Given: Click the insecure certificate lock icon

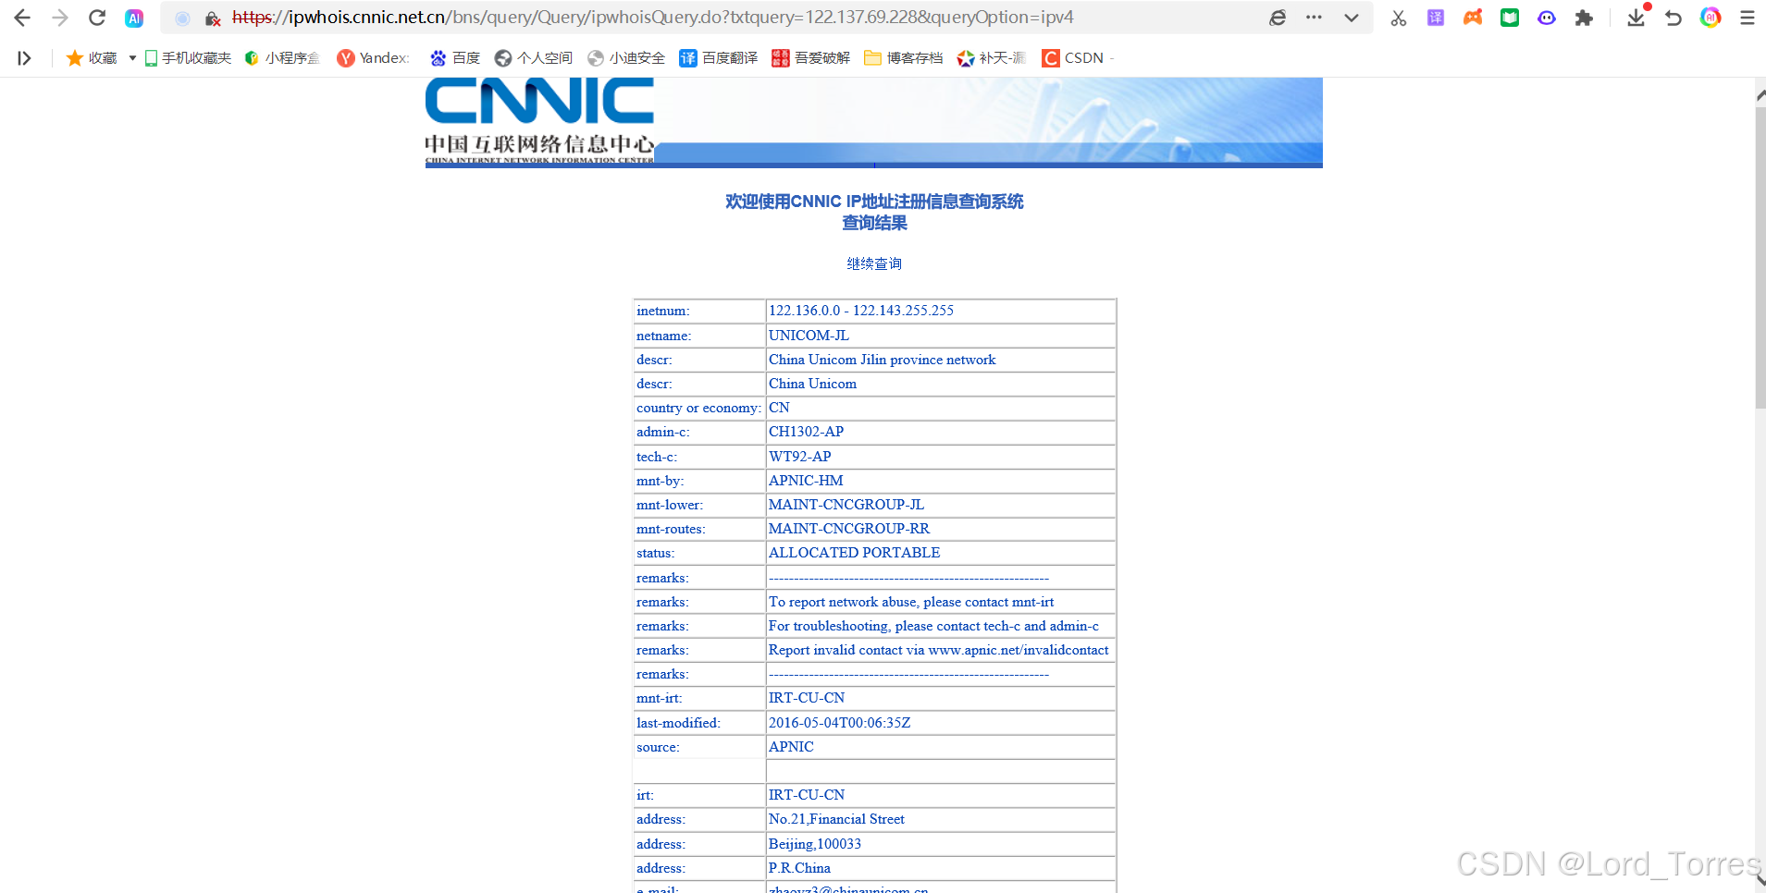Looking at the screenshot, I should tap(213, 18).
